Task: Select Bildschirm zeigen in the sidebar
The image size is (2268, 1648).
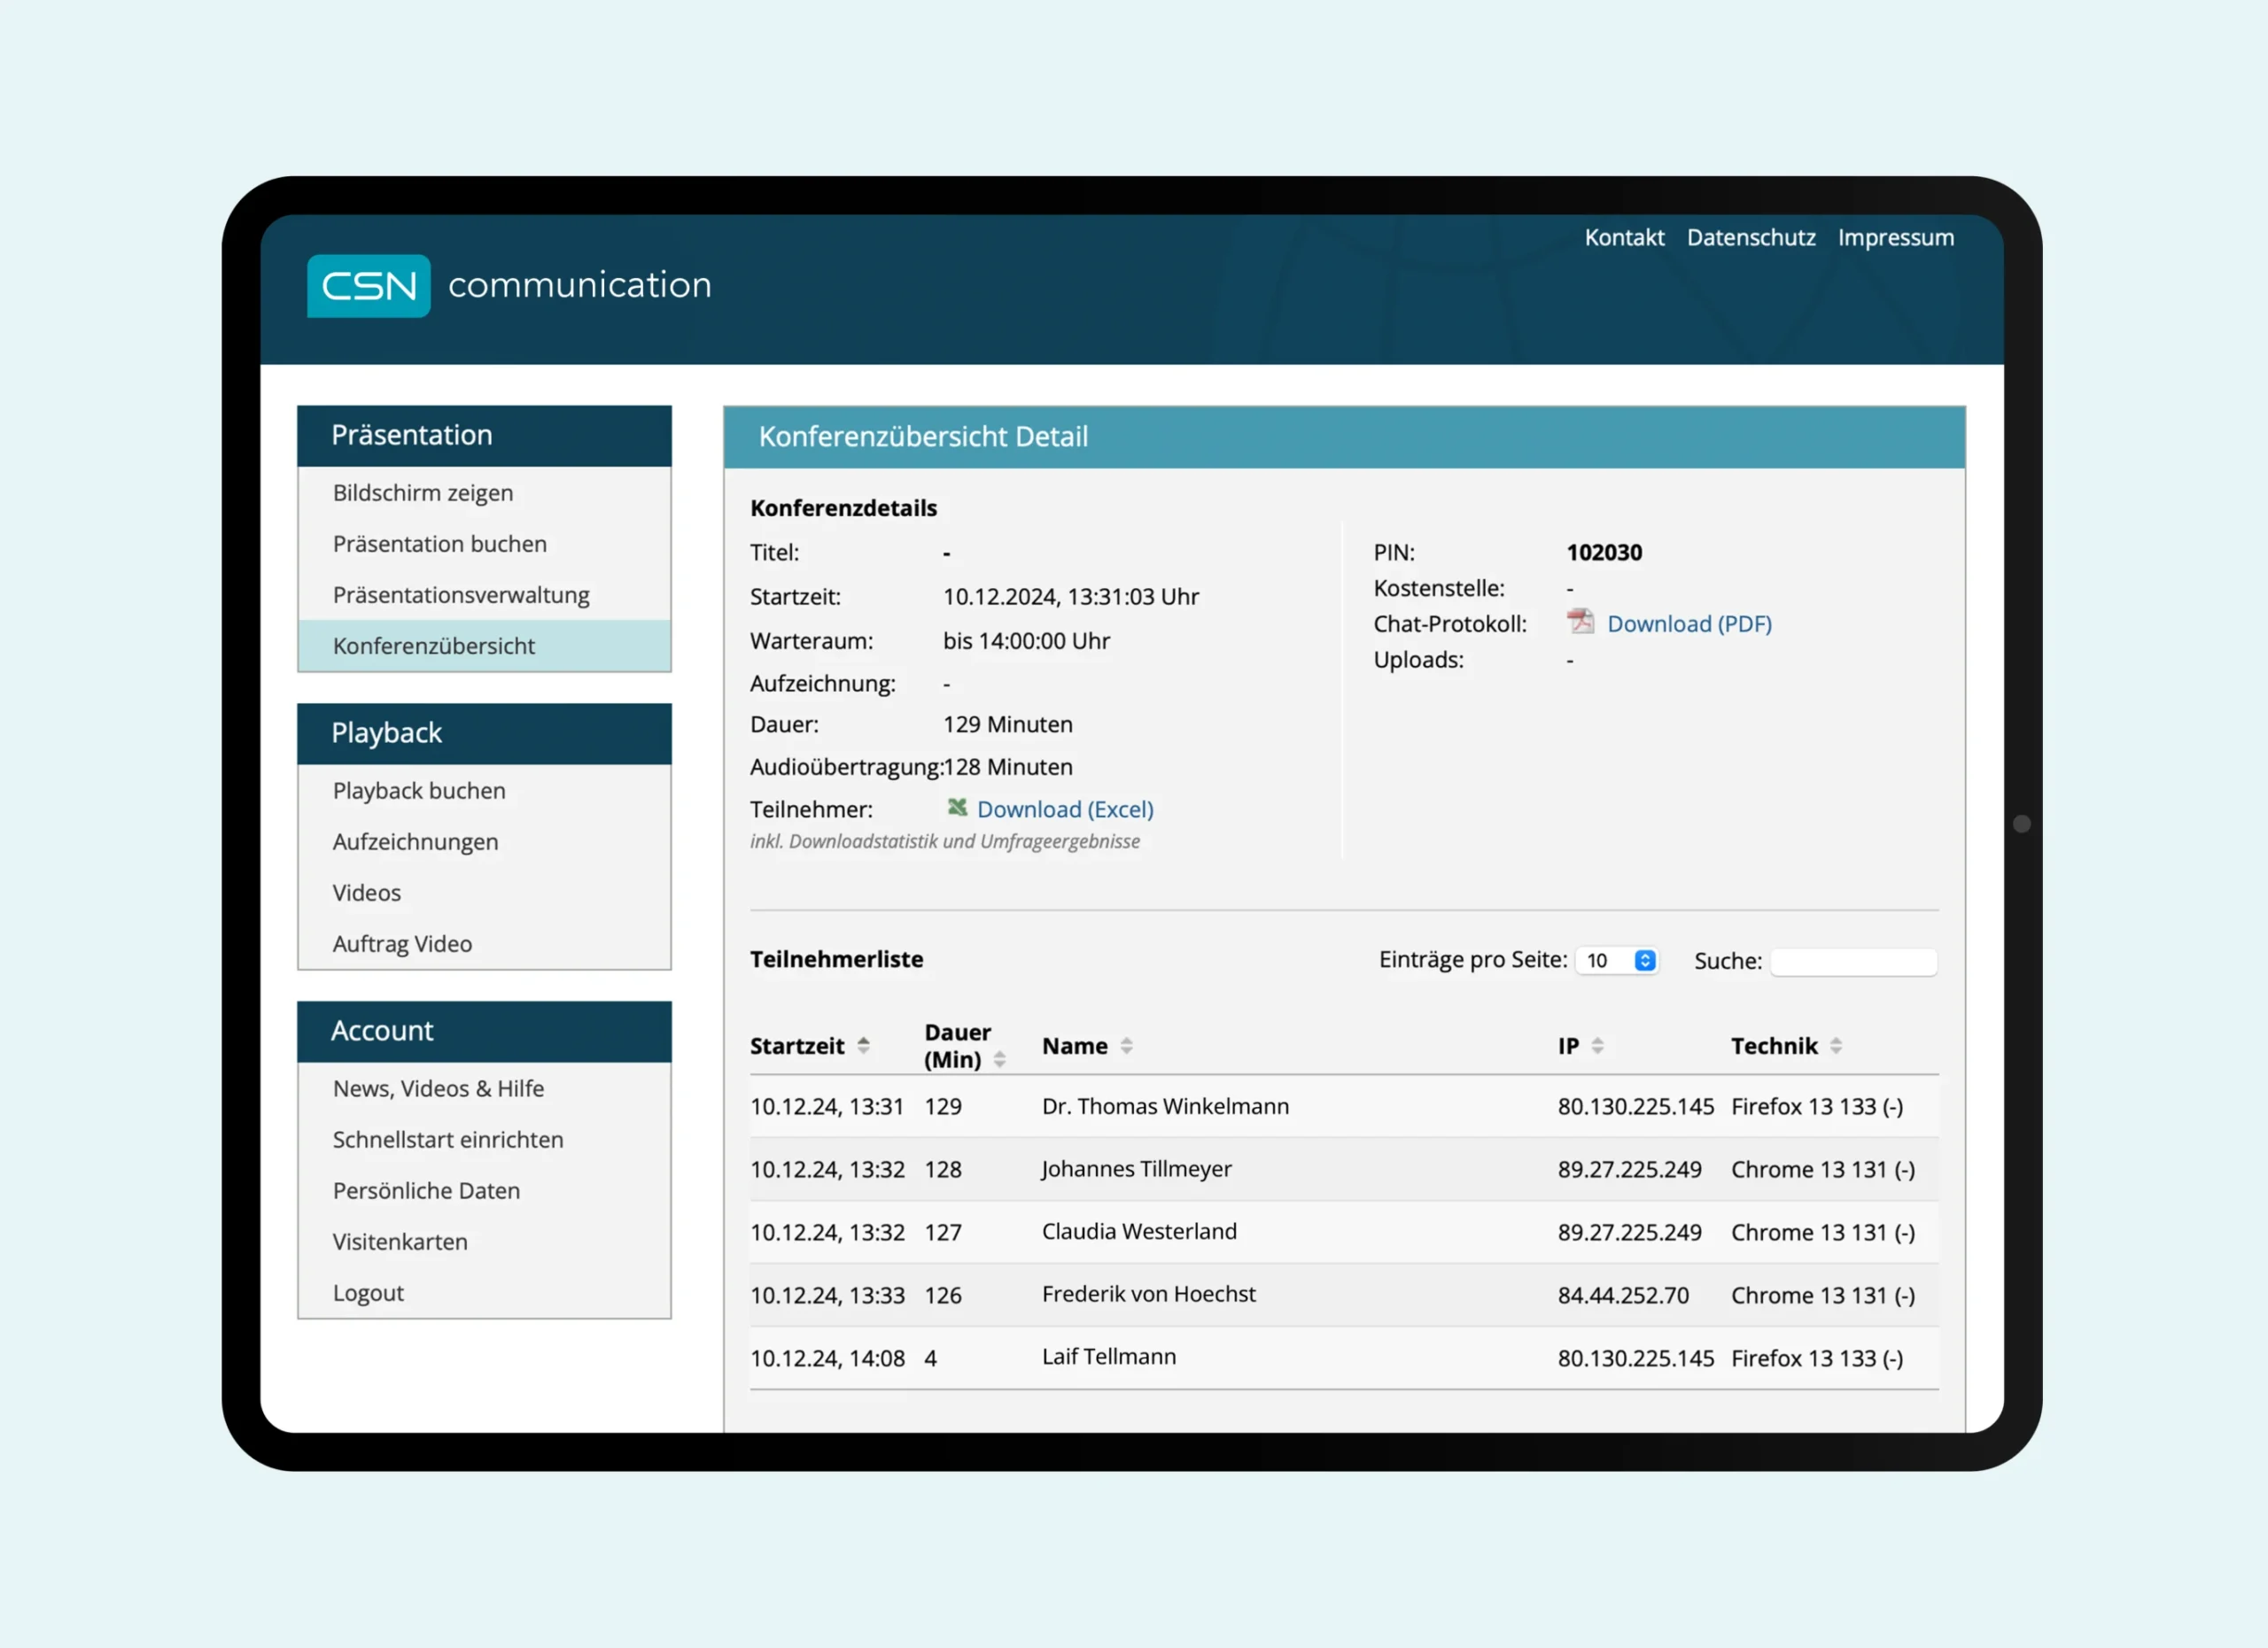Action: [x=422, y=491]
